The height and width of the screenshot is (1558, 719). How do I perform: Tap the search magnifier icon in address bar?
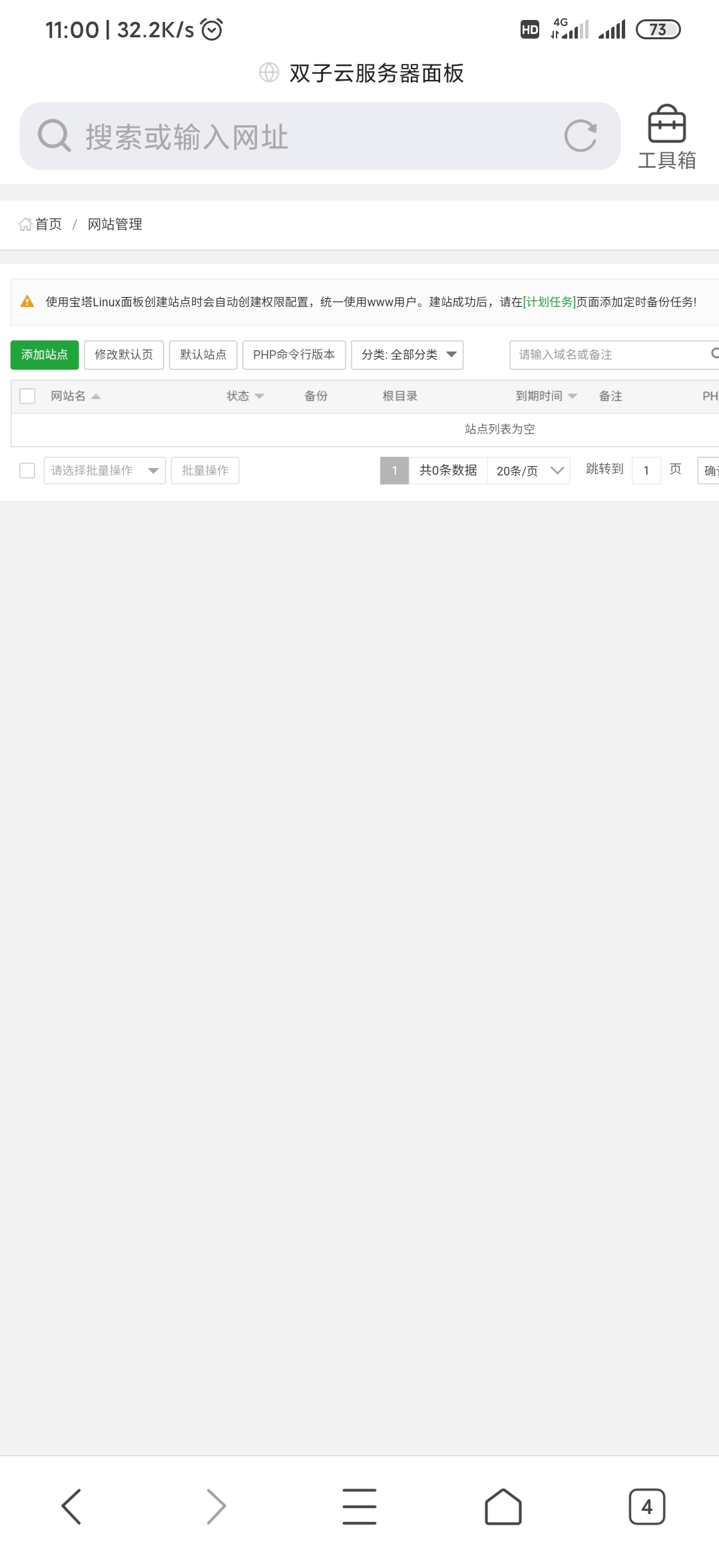pyautogui.click(x=54, y=136)
